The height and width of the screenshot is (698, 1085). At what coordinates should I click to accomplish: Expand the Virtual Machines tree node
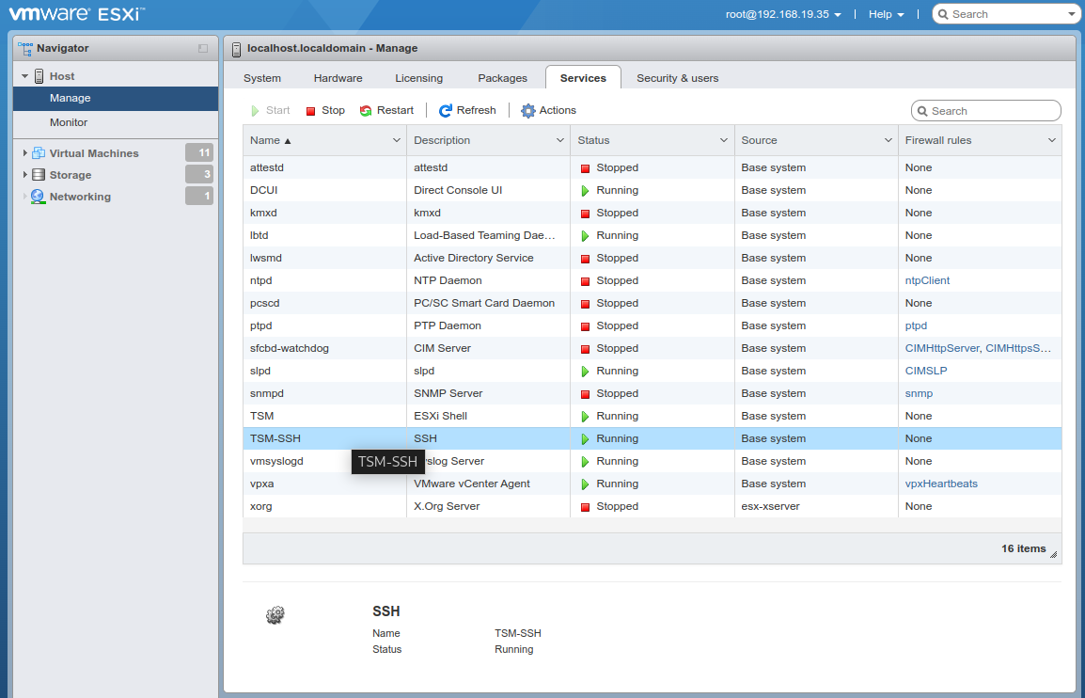tap(25, 153)
